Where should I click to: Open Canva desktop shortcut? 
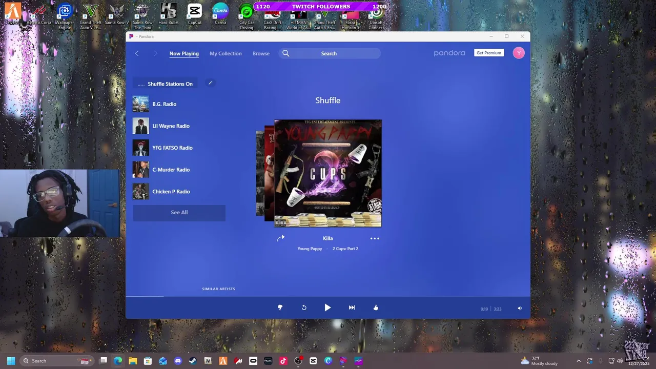click(220, 15)
